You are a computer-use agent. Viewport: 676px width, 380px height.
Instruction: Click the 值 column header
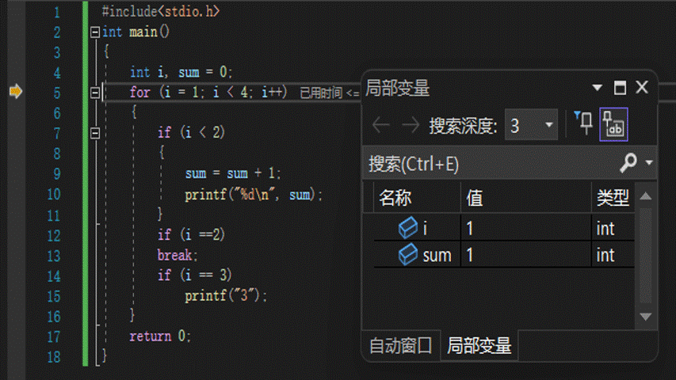click(x=526, y=198)
